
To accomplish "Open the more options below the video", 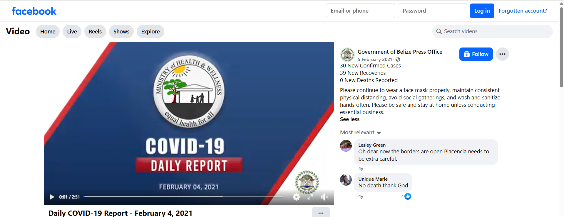I will point(321,213).
